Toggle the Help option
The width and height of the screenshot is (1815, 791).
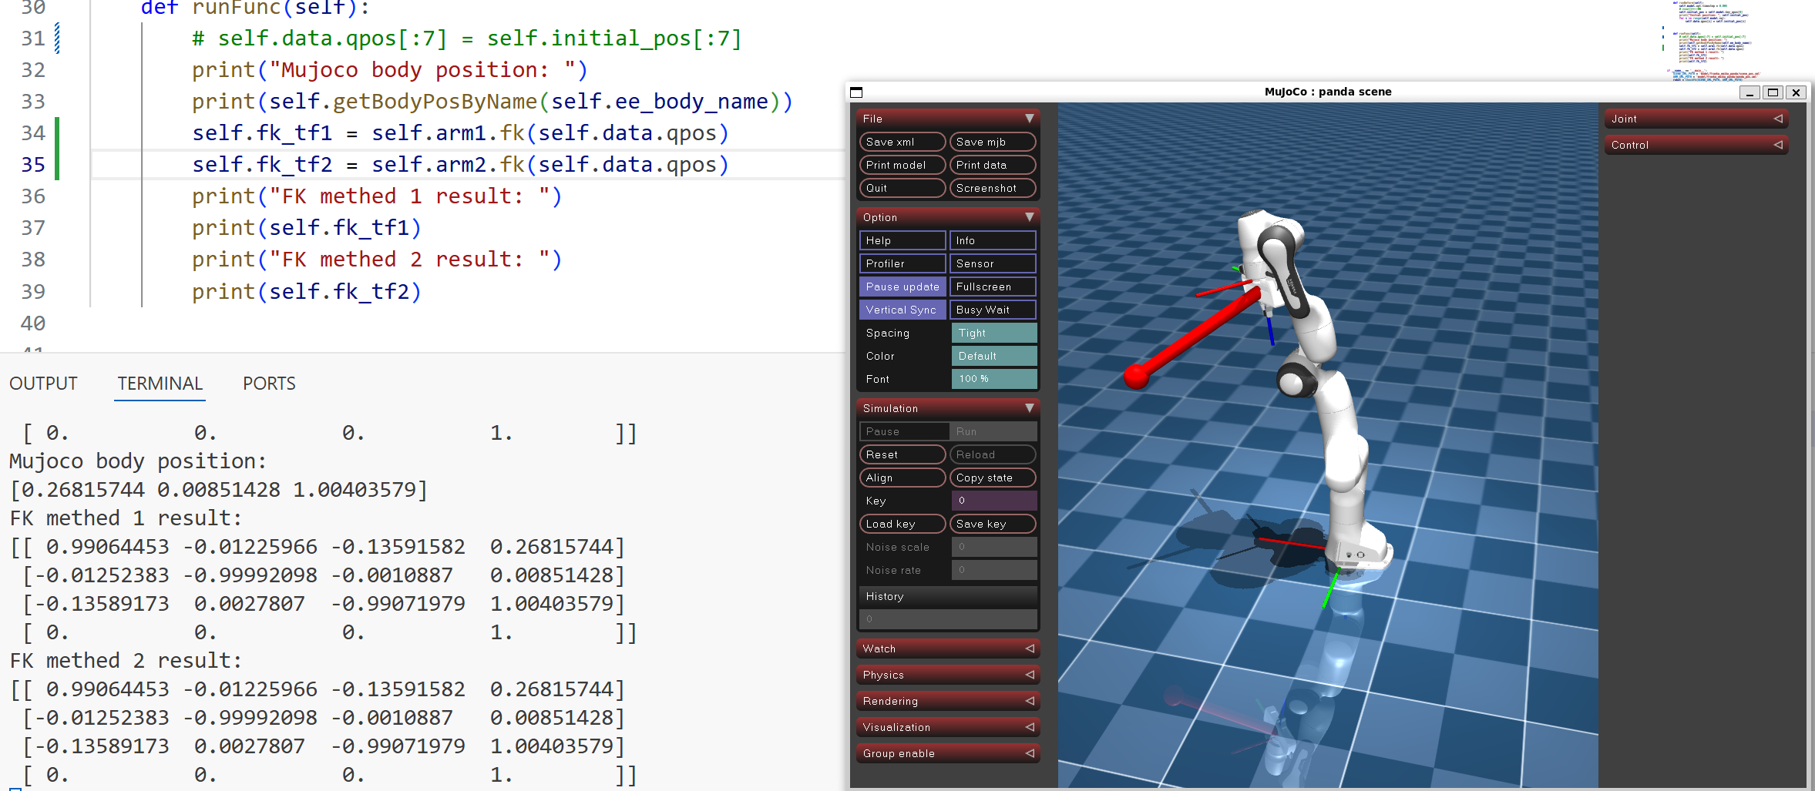tap(902, 240)
